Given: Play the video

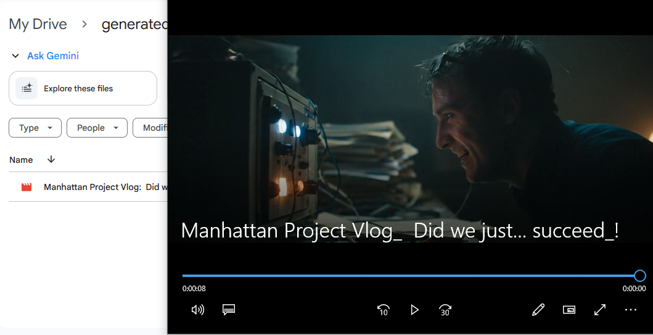Looking at the screenshot, I should tap(414, 310).
